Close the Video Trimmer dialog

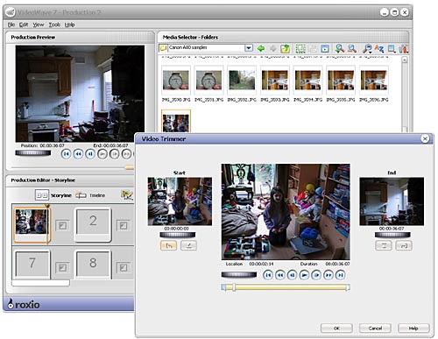425,138
